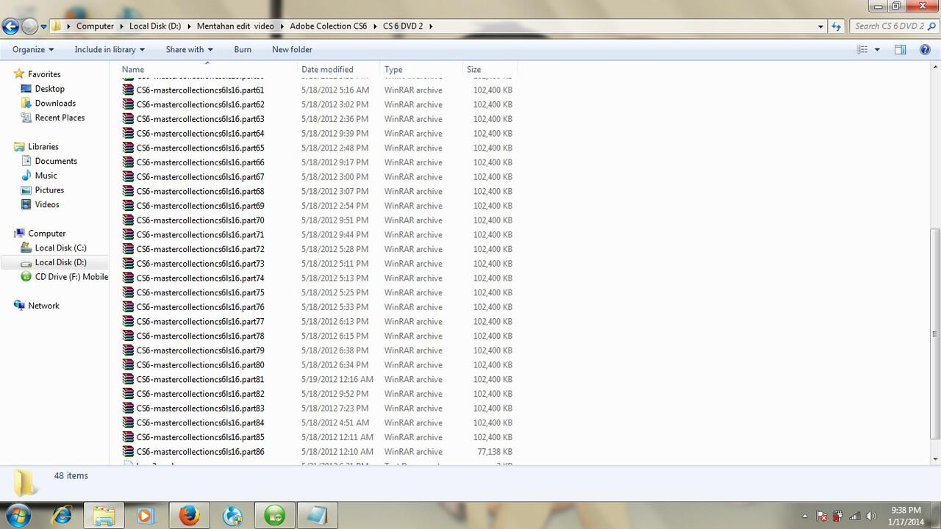Select Computer in the address breadcrumb
Screen dimensions: 941x529
point(95,26)
